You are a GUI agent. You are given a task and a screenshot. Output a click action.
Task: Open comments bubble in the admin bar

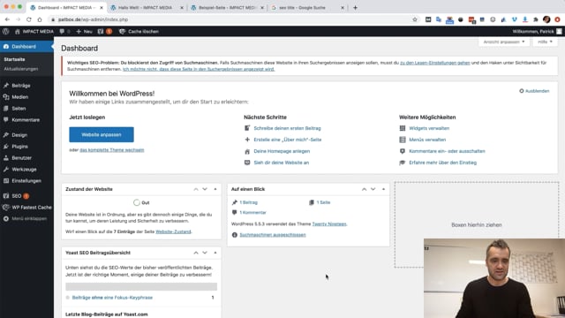click(64, 32)
